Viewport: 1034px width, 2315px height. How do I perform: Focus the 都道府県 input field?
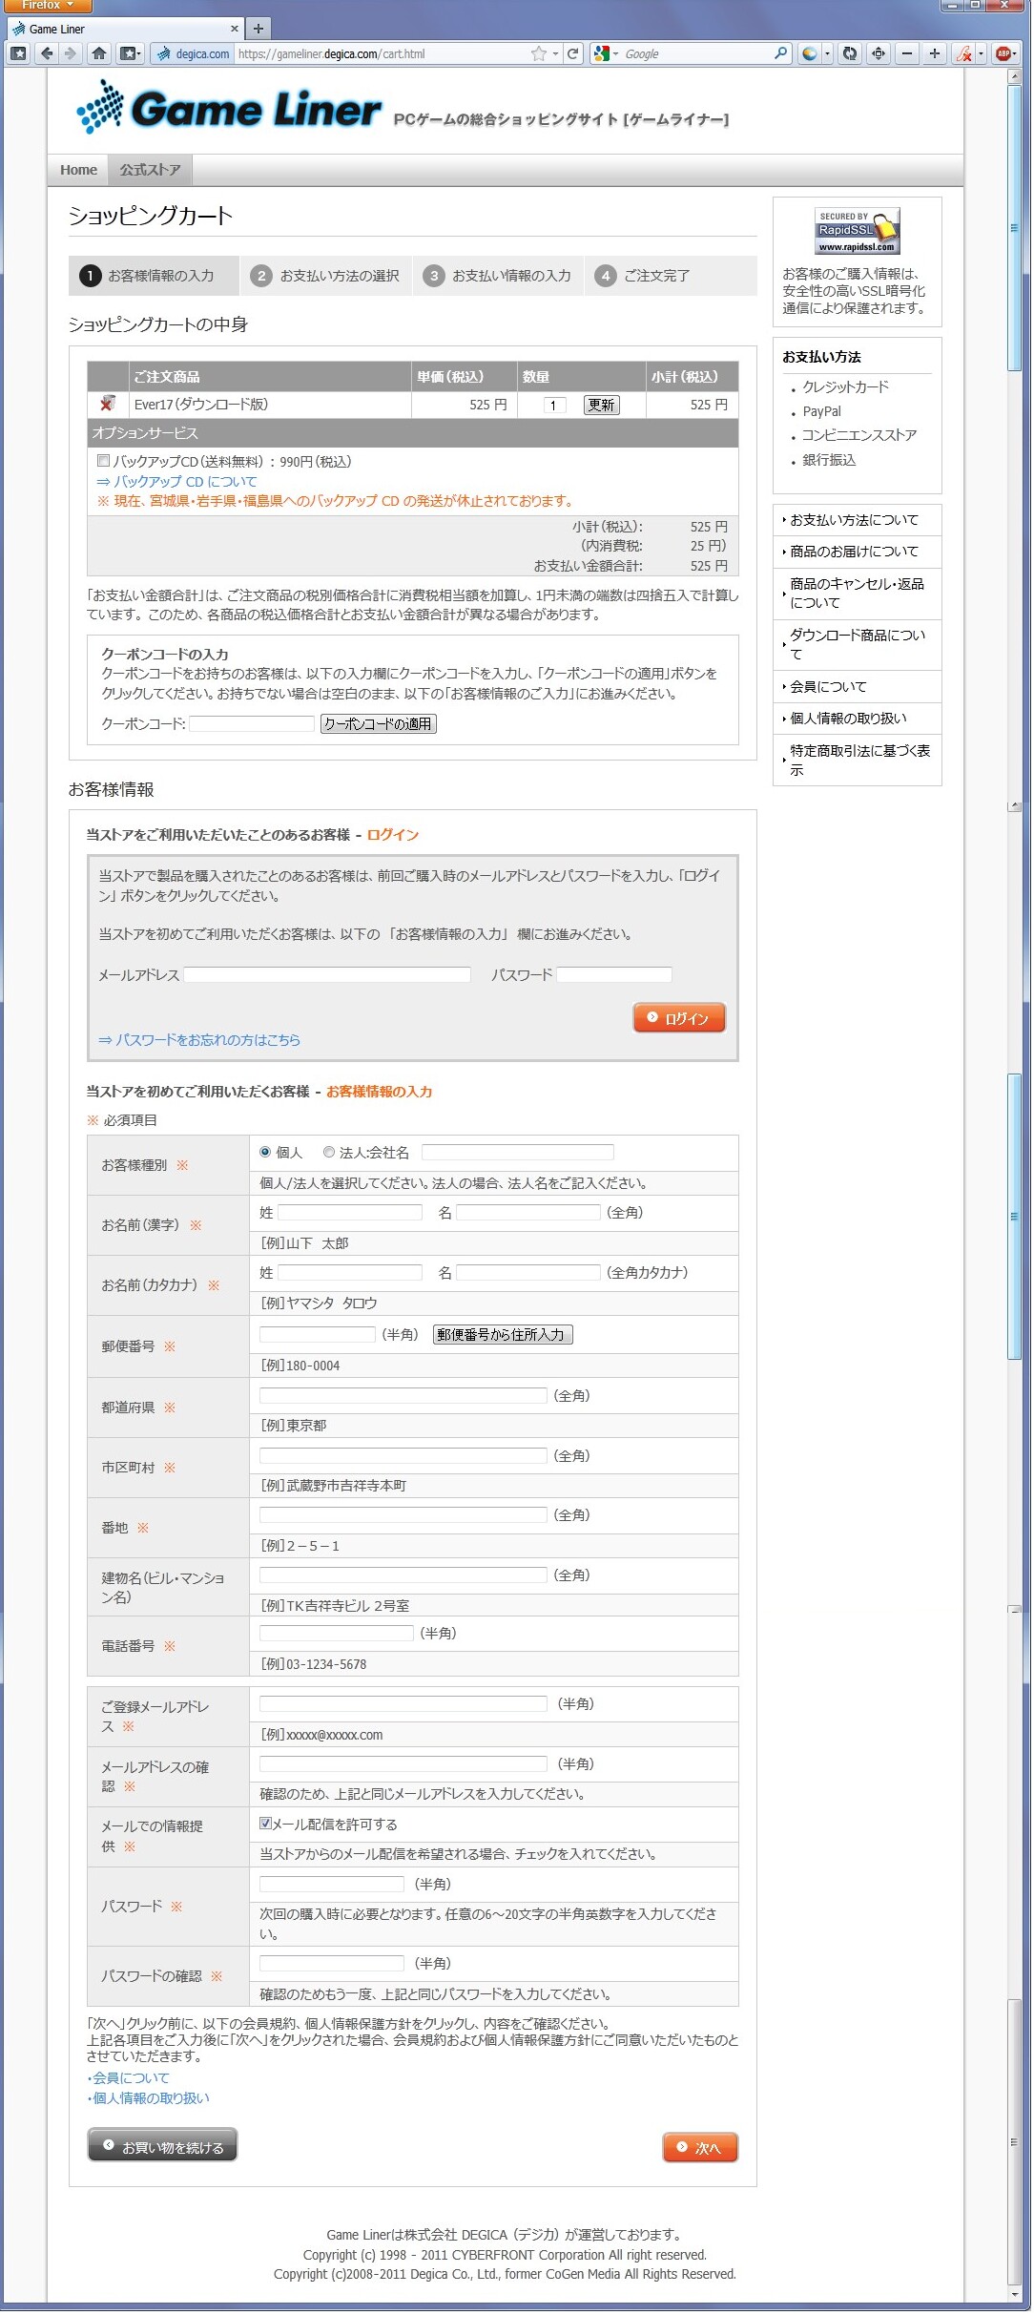coord(403,1395)
